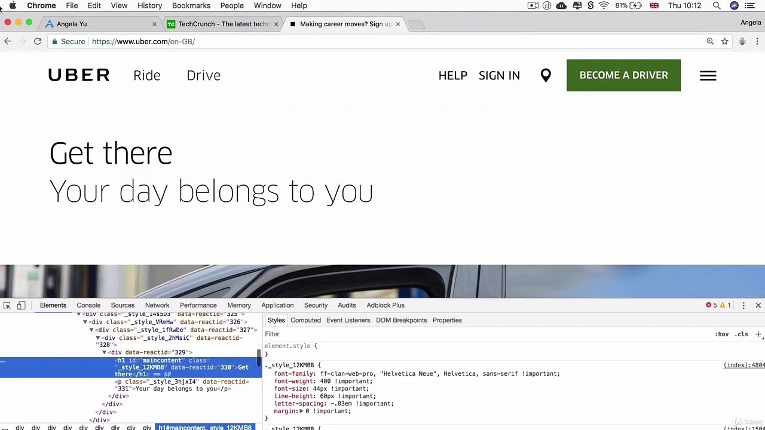Open Spotlight search in menu bar

716,5
